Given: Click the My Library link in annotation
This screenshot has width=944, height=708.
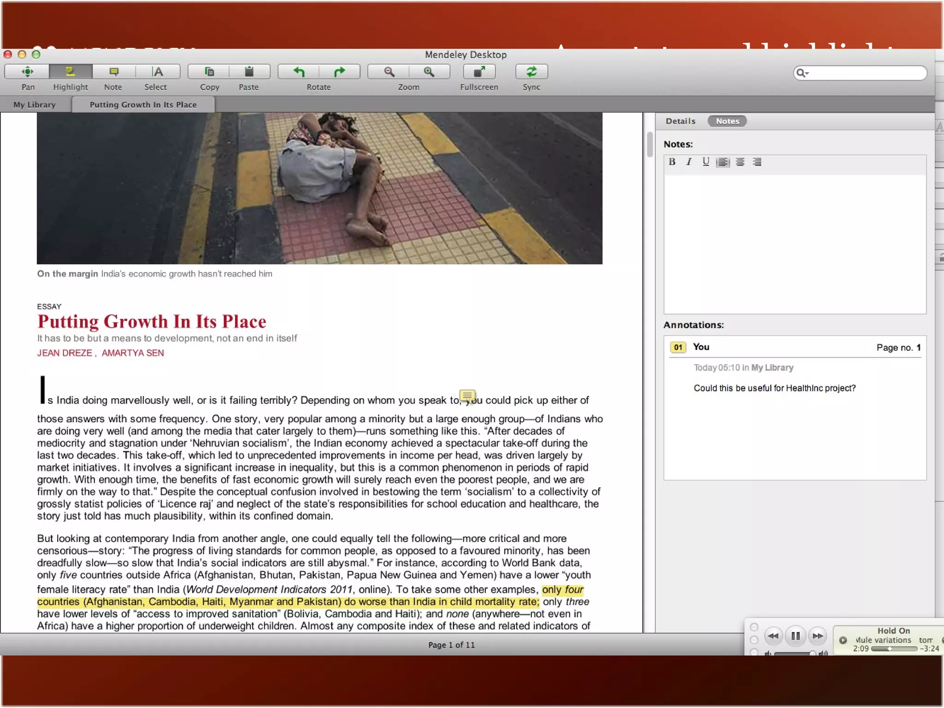Looking at the screenshot, I should pos(772,368).
